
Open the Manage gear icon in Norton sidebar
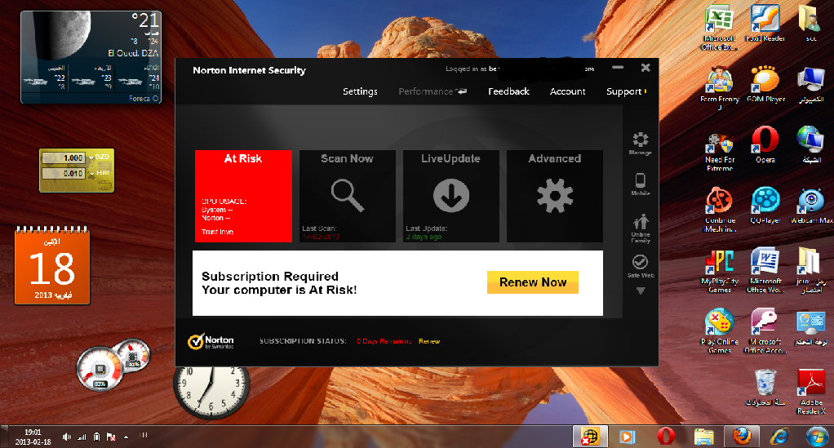[641, 143]
